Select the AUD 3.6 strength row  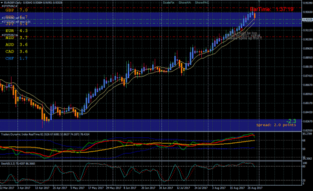(17, 44)
